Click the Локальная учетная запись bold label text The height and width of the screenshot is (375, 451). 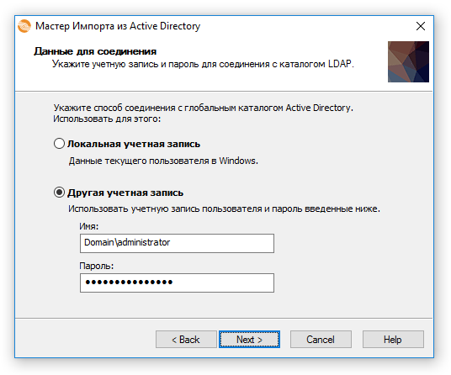(x=134, y=144)
